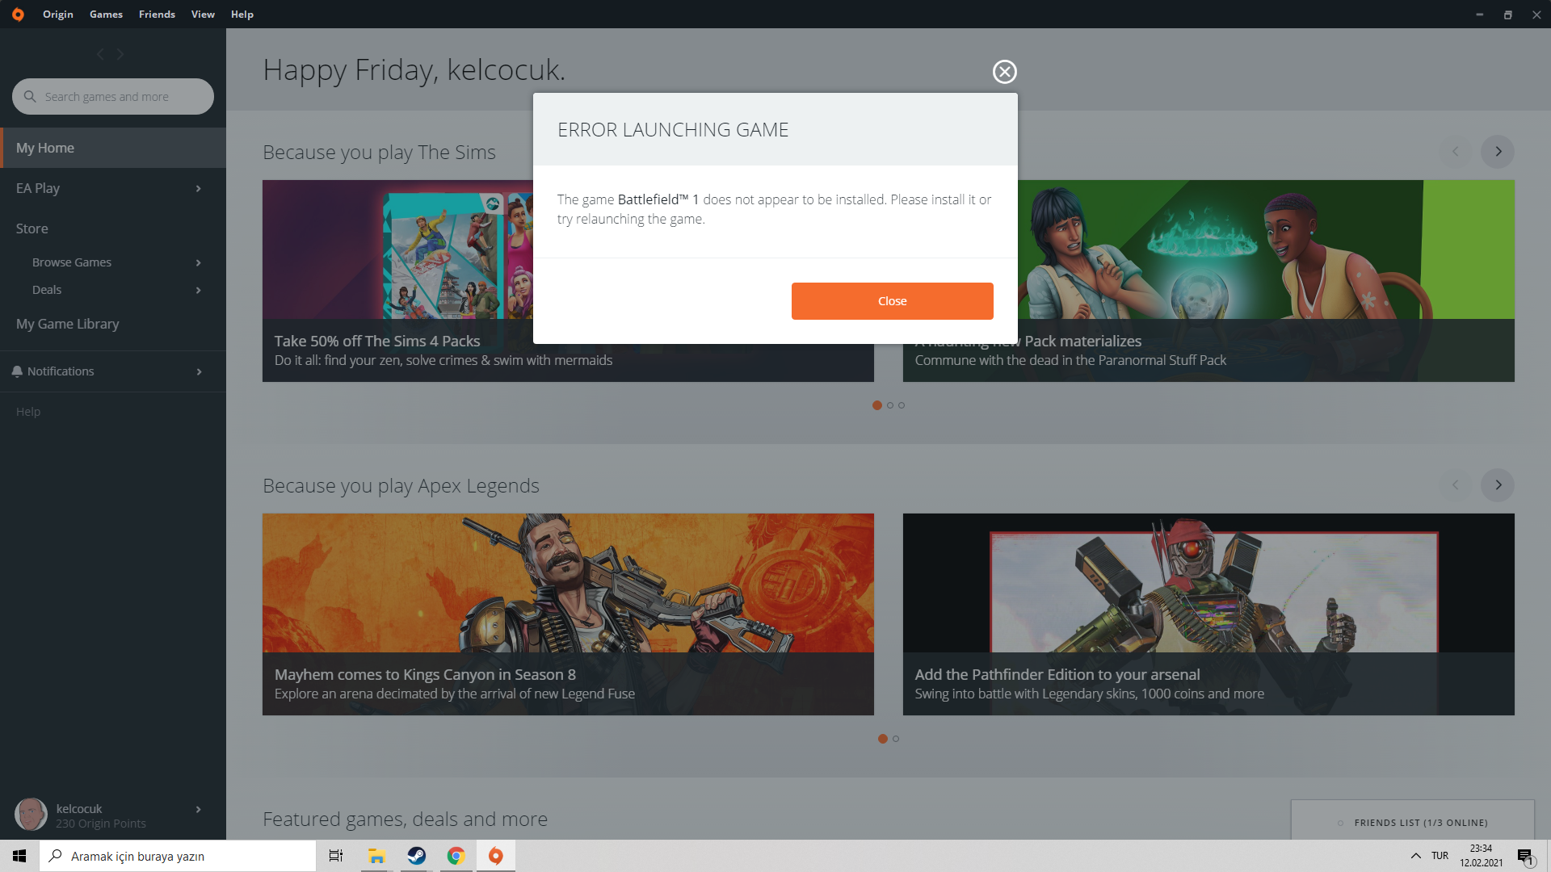Click the TUR language indicator
The height and width of the screenshot is (872, 1551).
(x=1440, y=856)
